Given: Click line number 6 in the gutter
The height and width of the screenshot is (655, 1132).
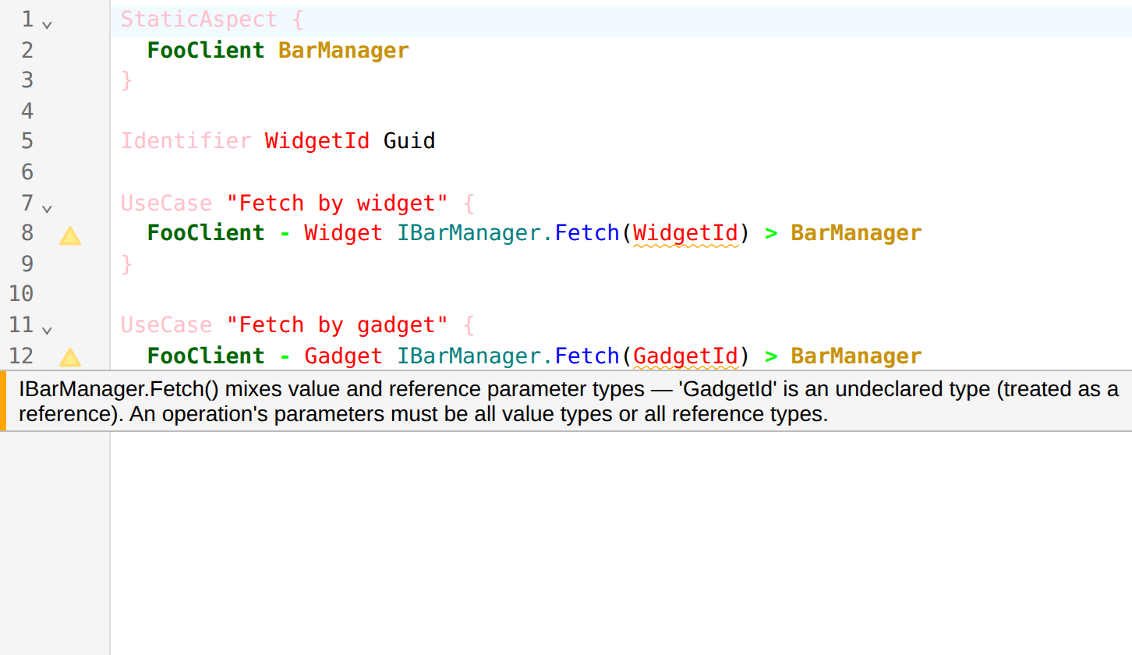Looking at the screenshot, I should coord(27,172).
